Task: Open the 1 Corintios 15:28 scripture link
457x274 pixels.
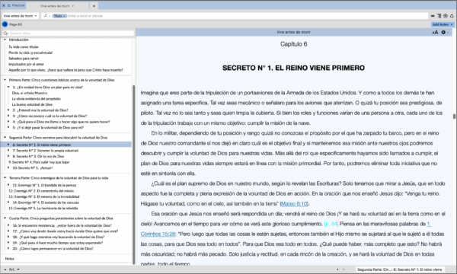Action: coord(158,234)
